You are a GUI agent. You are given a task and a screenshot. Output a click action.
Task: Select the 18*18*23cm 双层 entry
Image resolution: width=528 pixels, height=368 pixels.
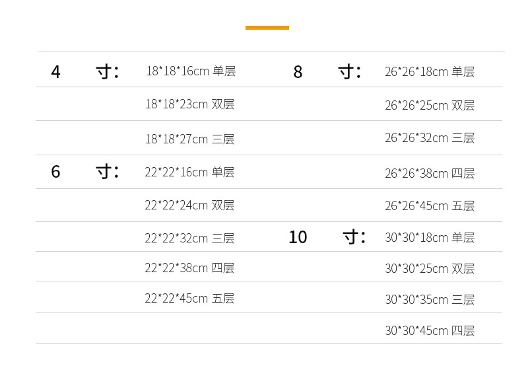point(190,104)
